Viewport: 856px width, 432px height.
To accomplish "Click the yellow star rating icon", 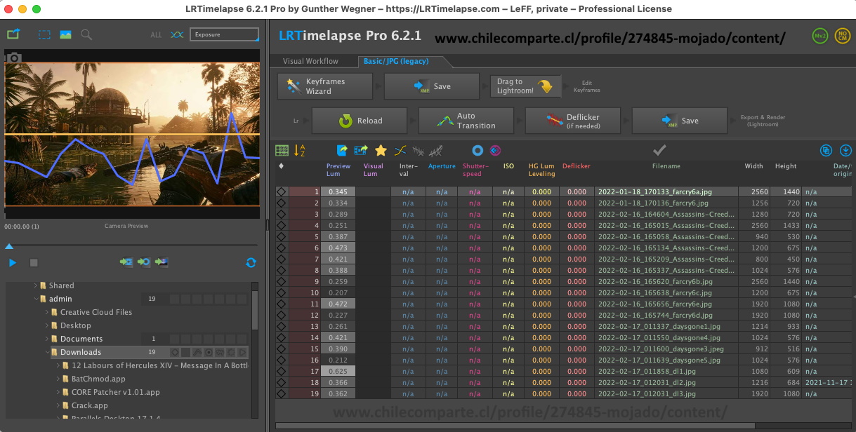I will (381, 150).
